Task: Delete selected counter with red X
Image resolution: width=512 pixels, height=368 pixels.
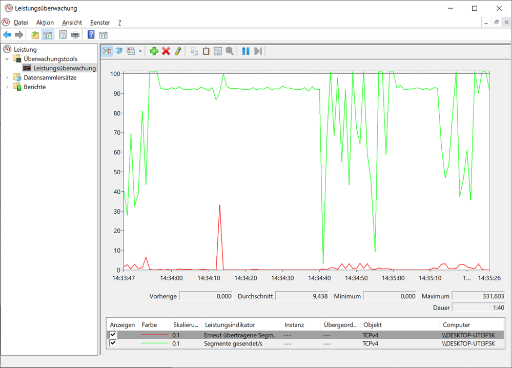Action: (x=166, y=51)
